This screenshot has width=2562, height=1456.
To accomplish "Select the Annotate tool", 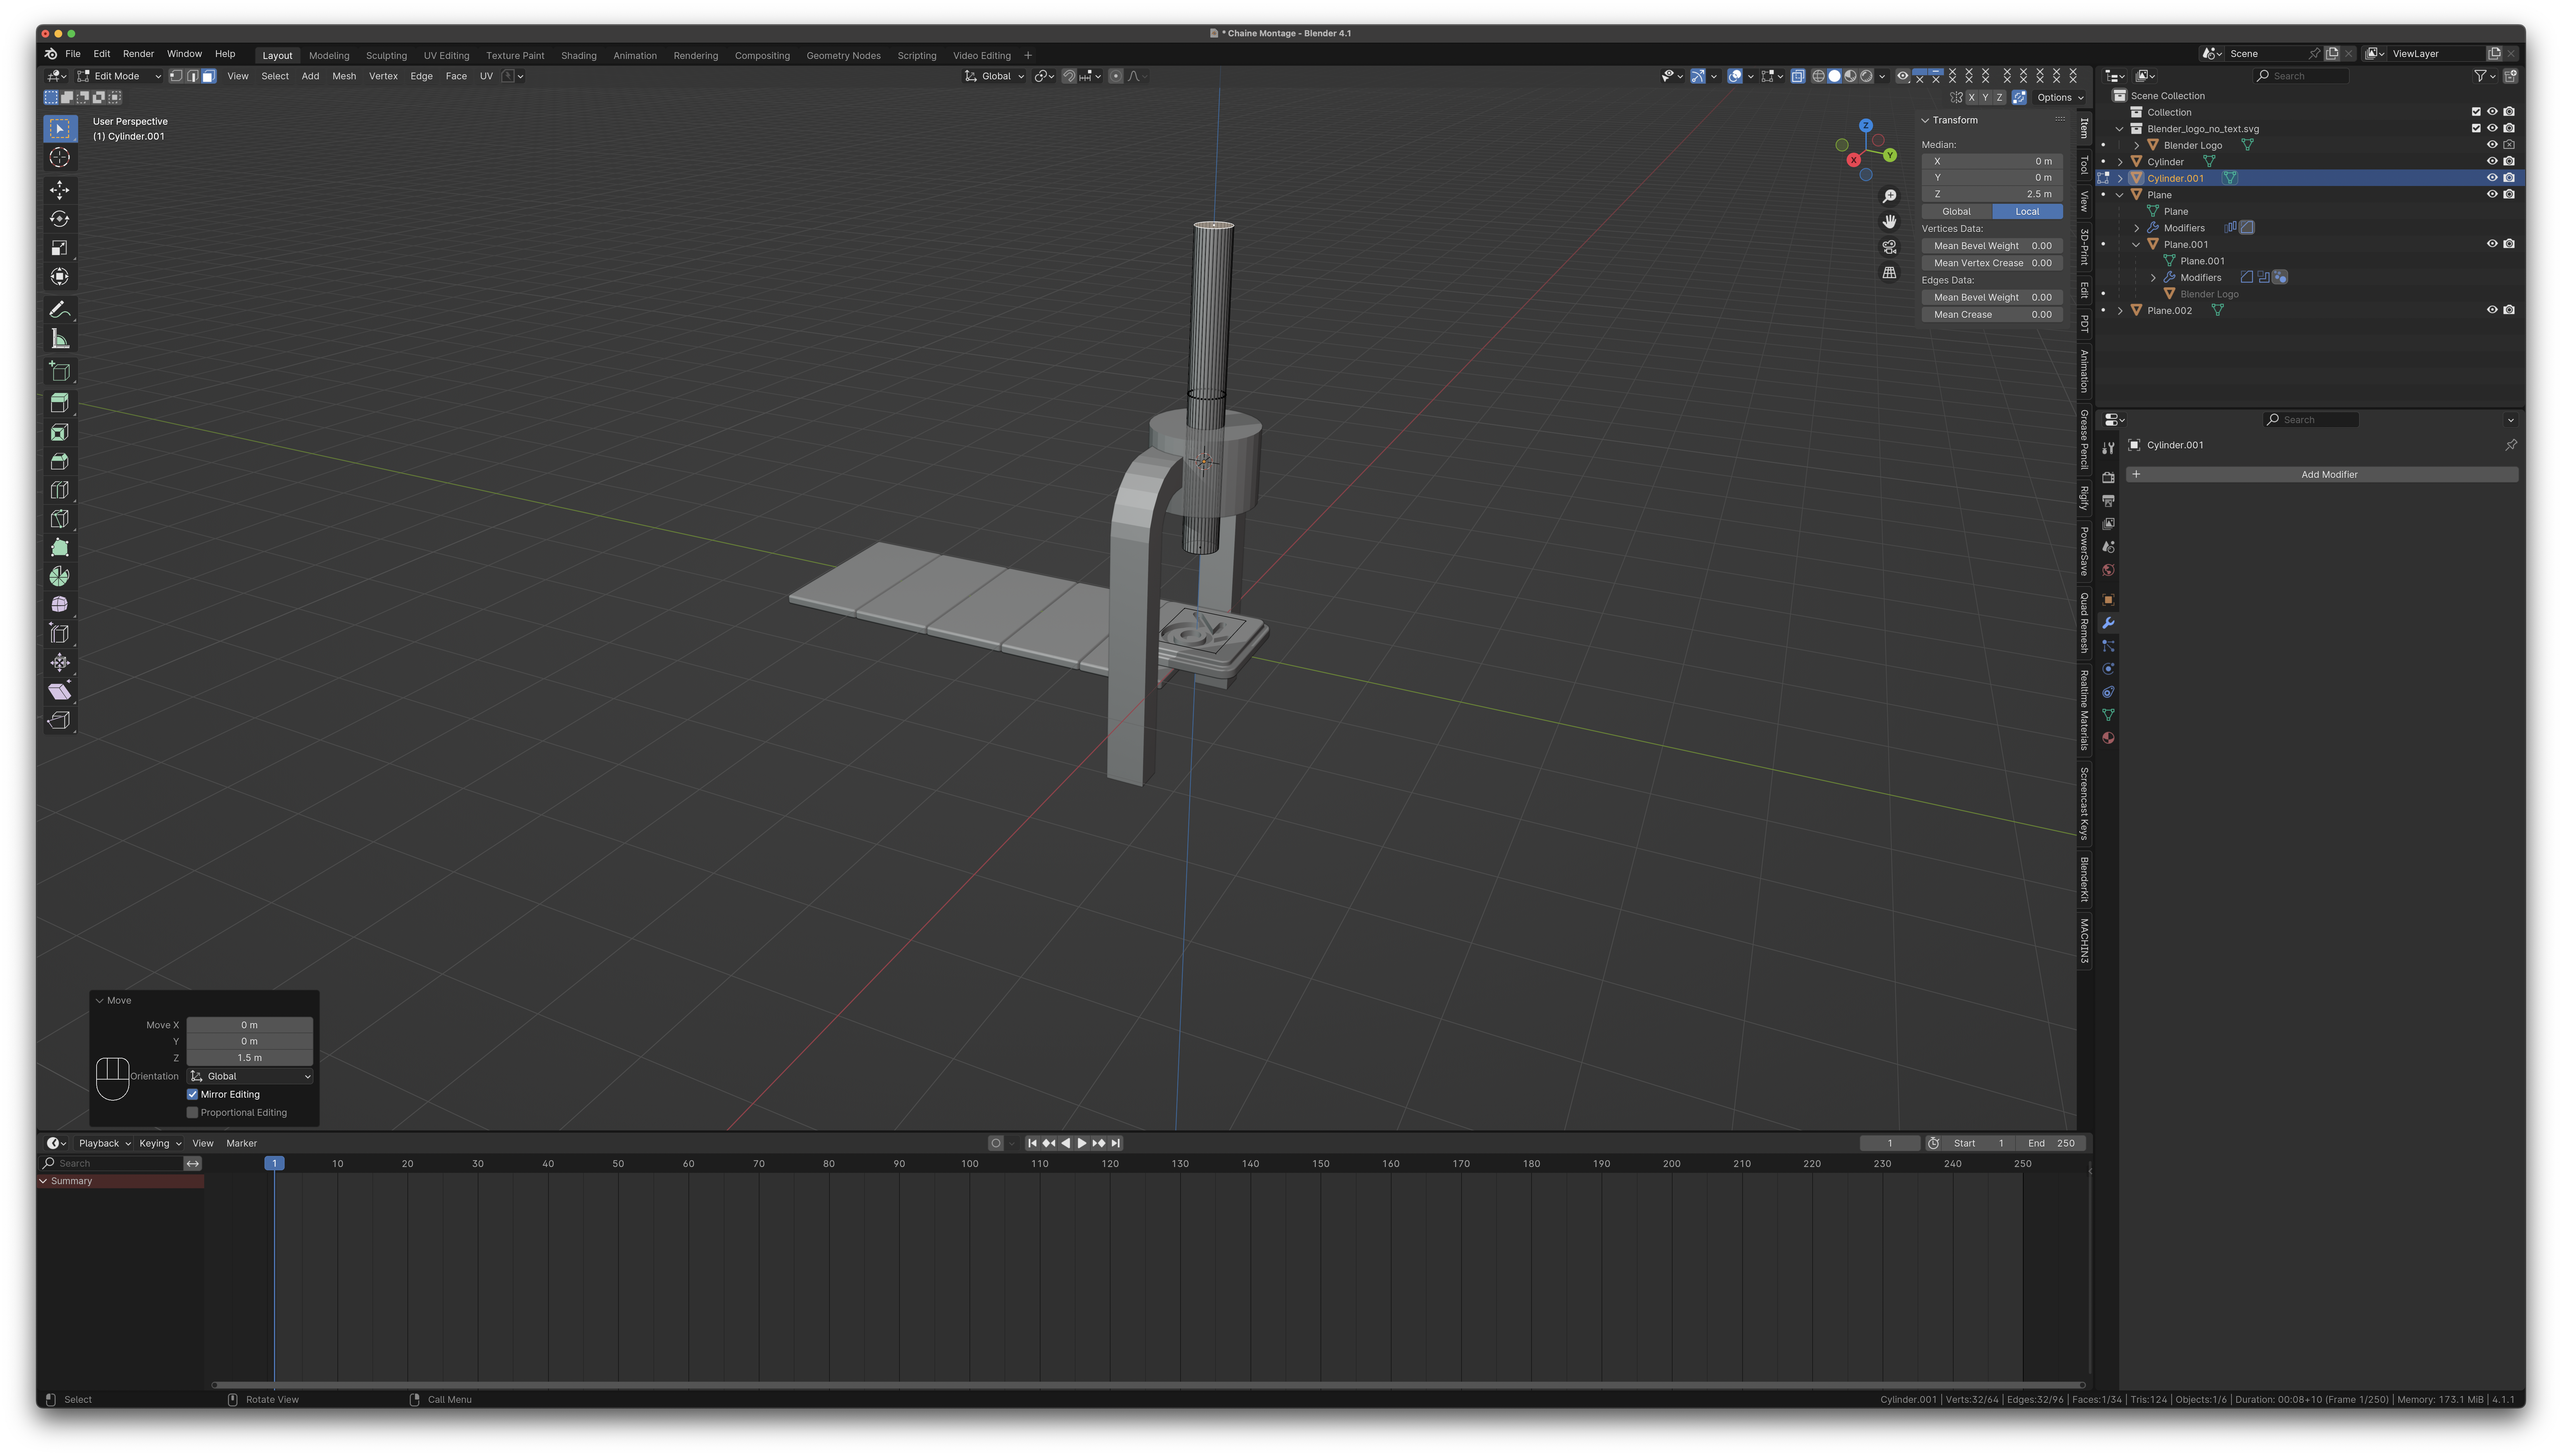I will [x=60, y=310].
